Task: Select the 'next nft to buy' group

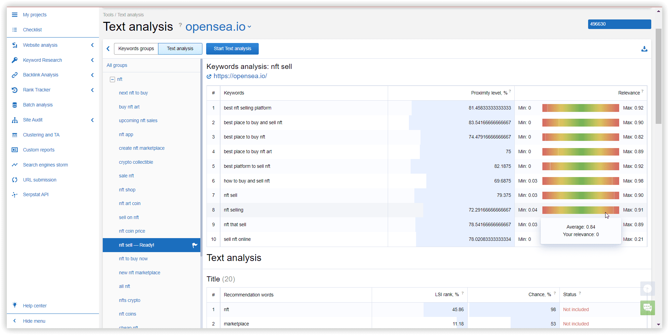Action: coord(133,93)
